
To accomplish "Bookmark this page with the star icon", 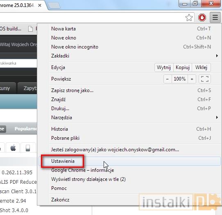I will click(x=189, y=18).
